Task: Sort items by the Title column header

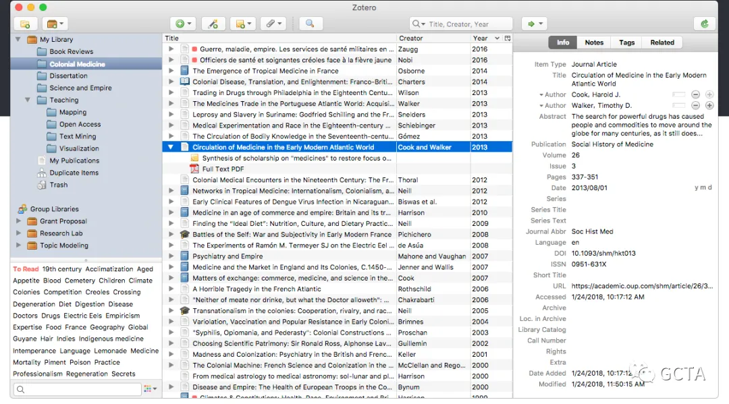Action: pyautogui.click(x=279, y=38)
